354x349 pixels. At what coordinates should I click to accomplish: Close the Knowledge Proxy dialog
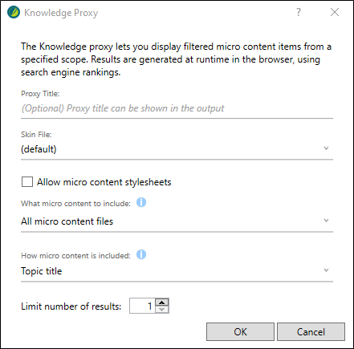pyautogui.click(x=335, y=12)
